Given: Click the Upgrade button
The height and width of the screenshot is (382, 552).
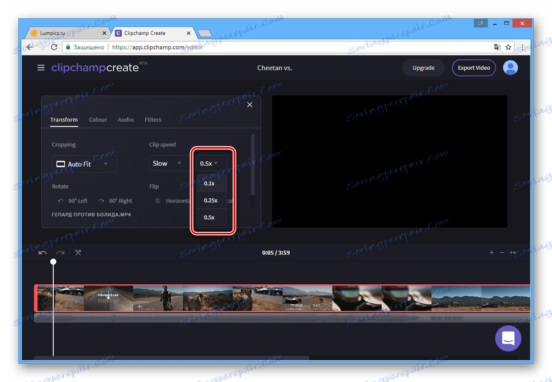Looking at the screenshot, I should [x=423, y=67].
